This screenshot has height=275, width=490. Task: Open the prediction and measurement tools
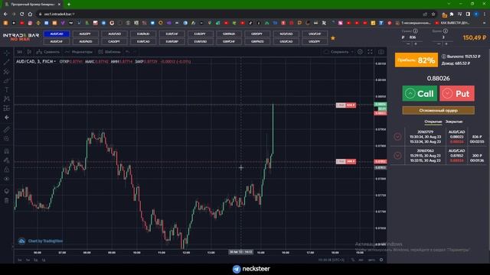[7, 108]
